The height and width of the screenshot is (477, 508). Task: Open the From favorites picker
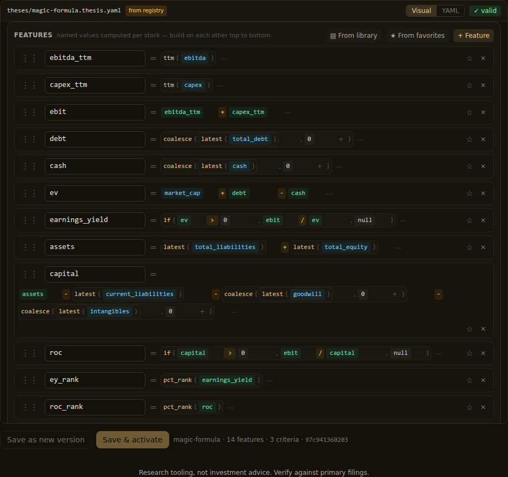tap(417, 36)
